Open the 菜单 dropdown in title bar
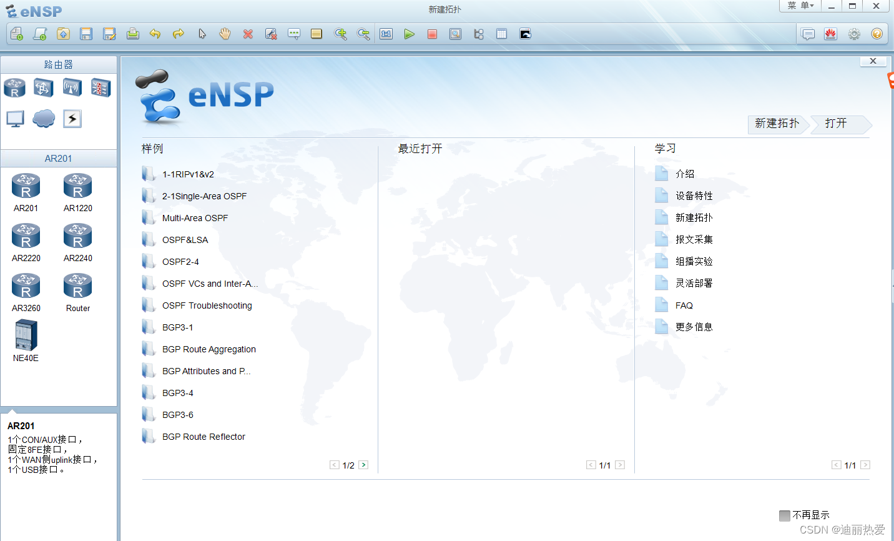Viewport: 894px width, 541px height. click(x=800, y=6)
